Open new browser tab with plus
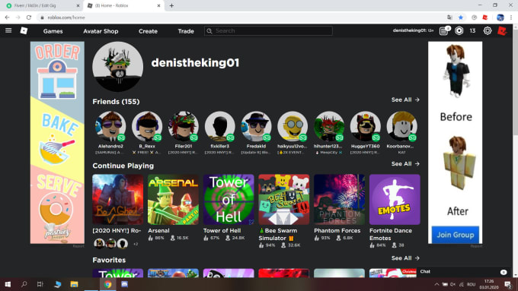Image resolution: width=518 pixels, height=291 pixels. pyautogui.click(x=171, y=5)
